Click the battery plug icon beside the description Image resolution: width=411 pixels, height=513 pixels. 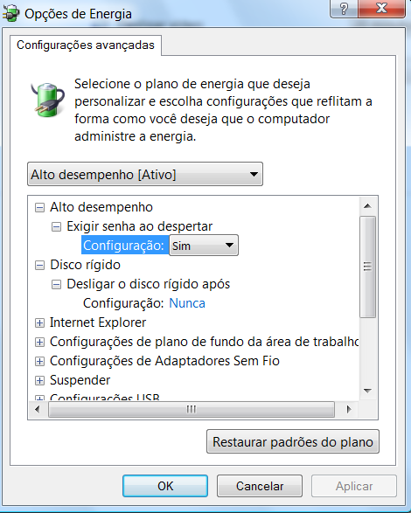click(48, 100)
